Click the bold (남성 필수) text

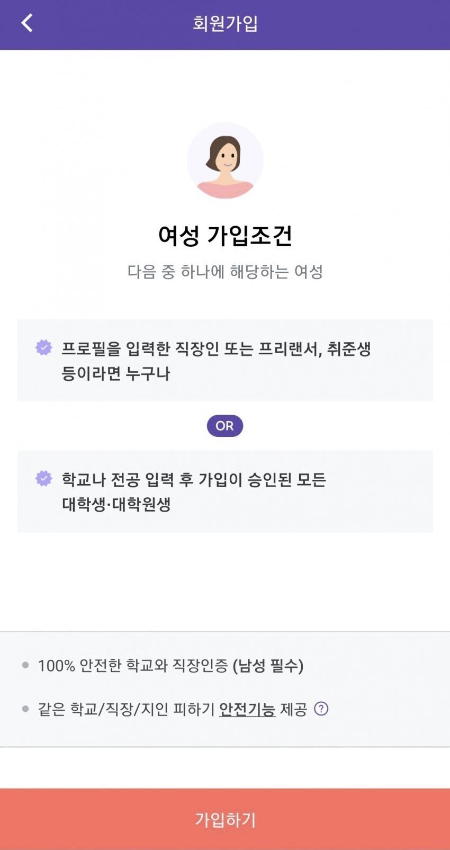[x=268, y=666]
